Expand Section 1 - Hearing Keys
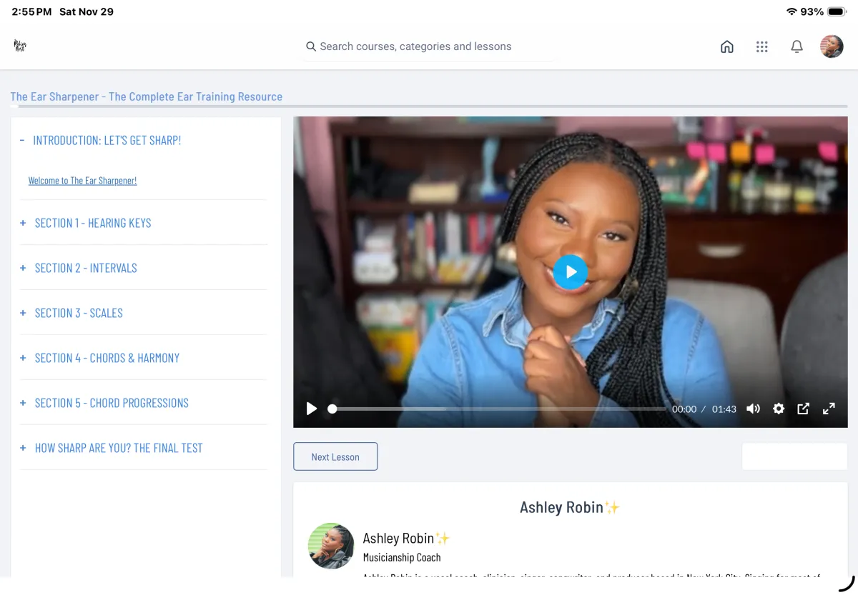This screenshot has height=595, width=858. click(86, 223)
